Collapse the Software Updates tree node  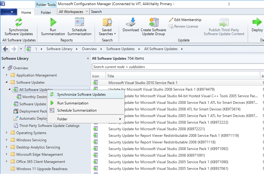[7, 82]
